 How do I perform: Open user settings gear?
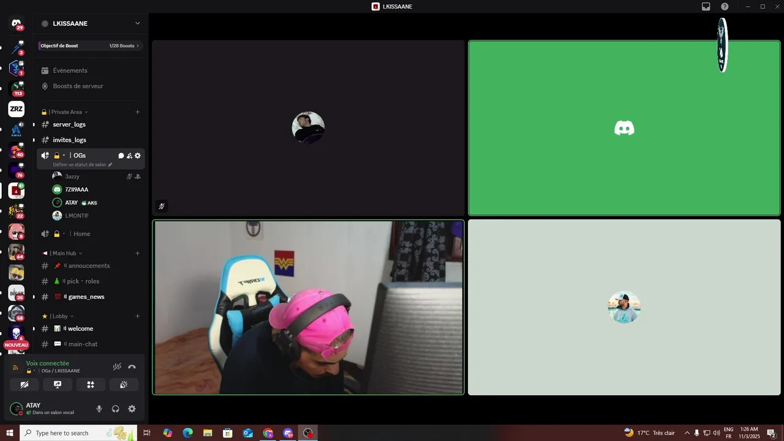click(132, 409)
